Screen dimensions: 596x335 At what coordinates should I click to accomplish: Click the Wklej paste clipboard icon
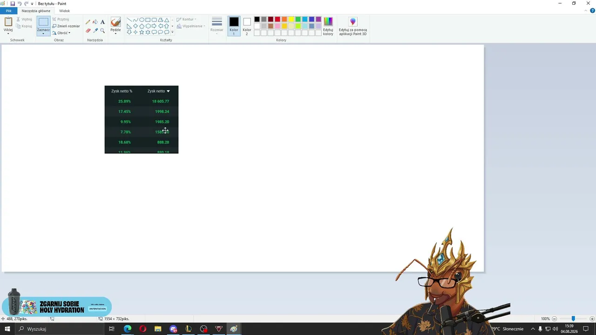8,22
